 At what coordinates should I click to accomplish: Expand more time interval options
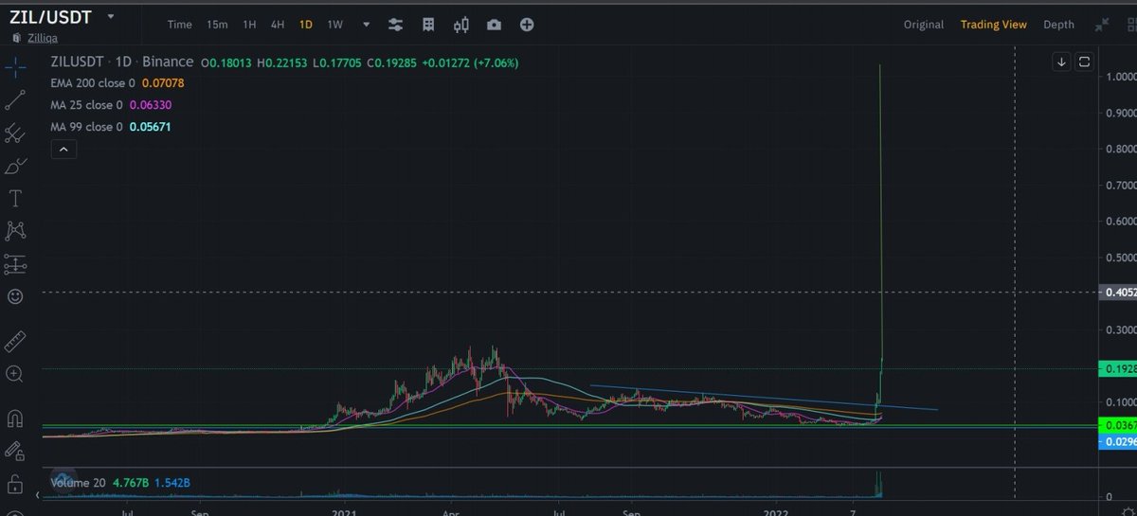(x=366, y=25)
